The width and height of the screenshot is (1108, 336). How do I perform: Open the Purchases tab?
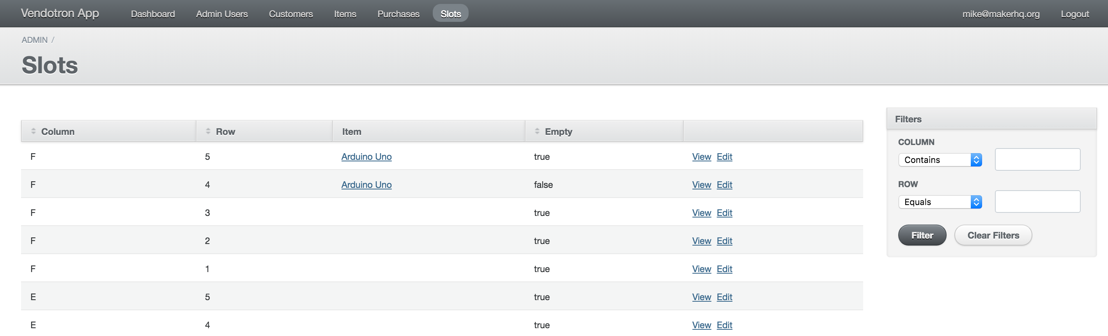[x=398, y=14]
